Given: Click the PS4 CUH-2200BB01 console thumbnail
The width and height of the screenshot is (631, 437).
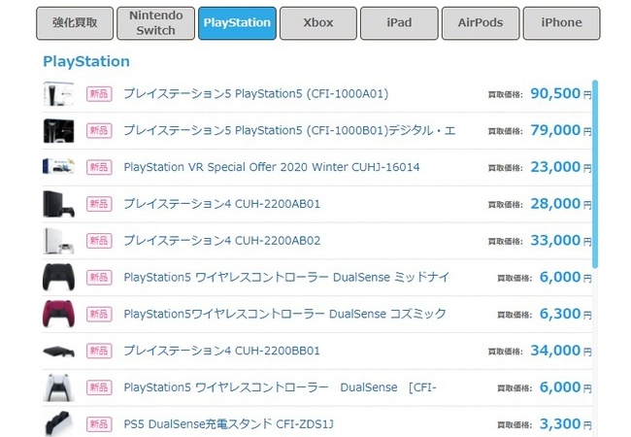Looking at the screenshot, I should (x=59, y=352).
